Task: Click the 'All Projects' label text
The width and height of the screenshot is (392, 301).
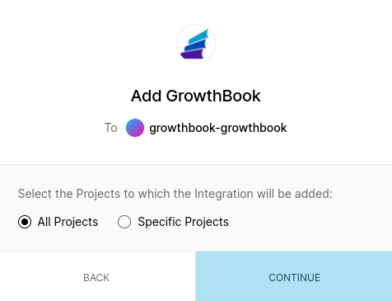Action: coord(68,222)
